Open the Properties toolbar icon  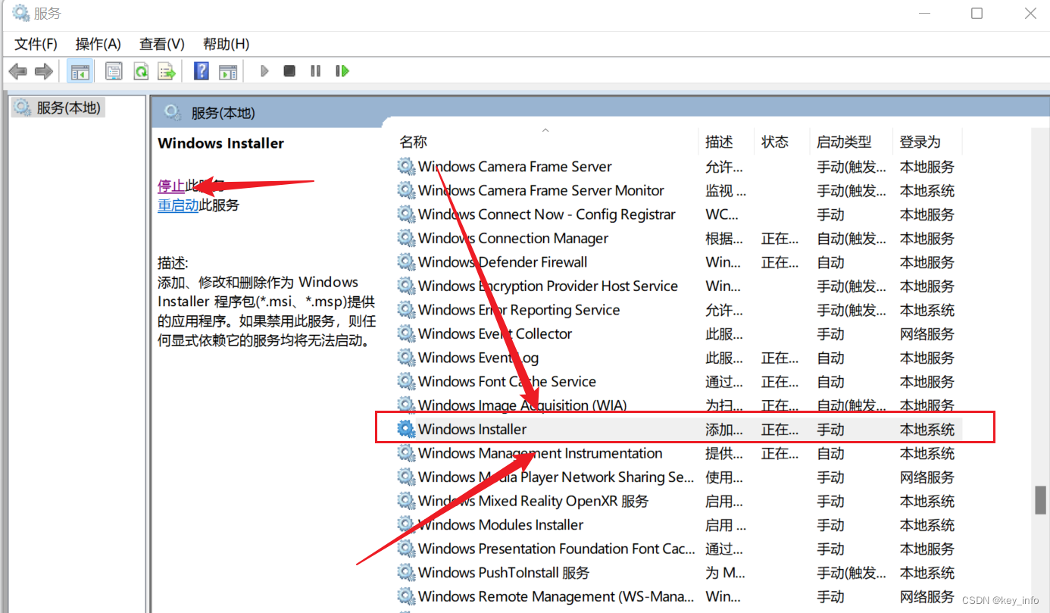pyautogui.click(x=114, y=71)
